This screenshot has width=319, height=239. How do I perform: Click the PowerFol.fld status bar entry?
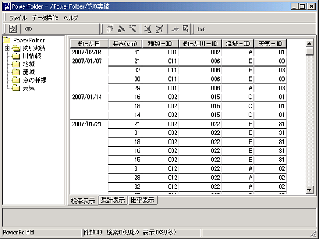[x=42, y=233]
